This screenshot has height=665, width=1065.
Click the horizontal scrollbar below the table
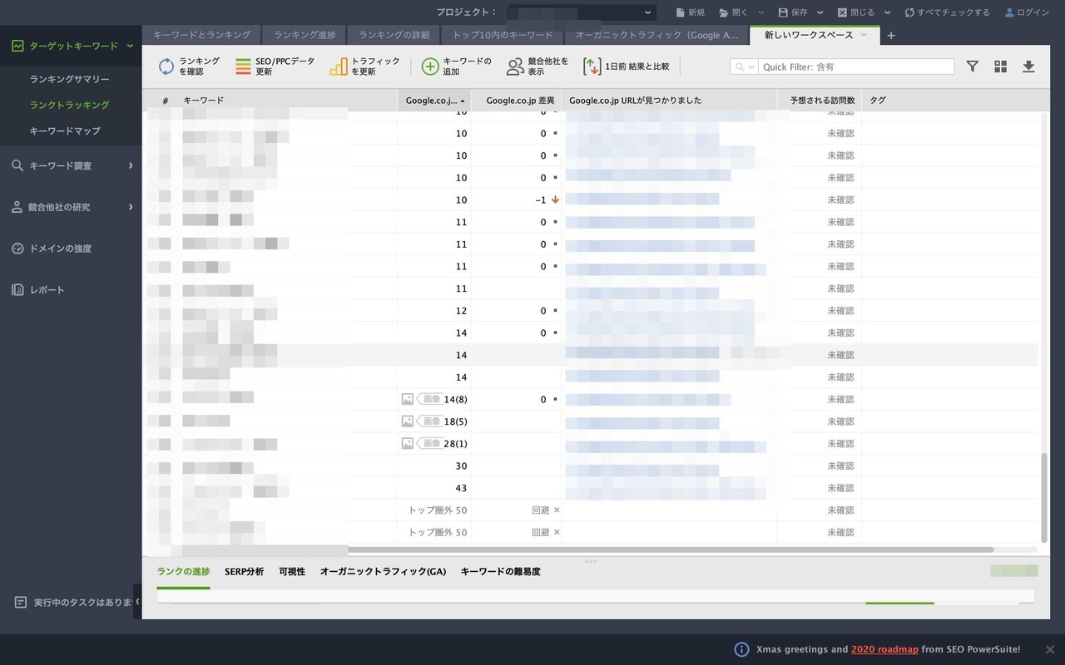point(671,549)
